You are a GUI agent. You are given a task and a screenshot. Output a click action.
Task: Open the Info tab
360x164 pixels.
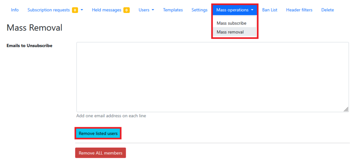15,10
